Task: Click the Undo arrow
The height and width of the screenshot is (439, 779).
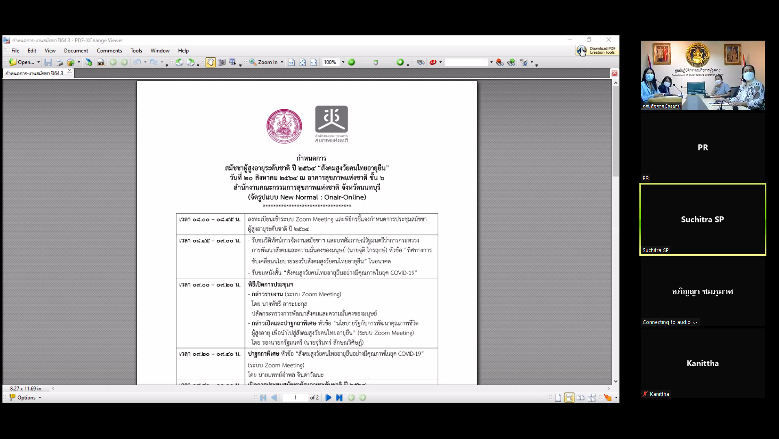Action: coord(137,62)
